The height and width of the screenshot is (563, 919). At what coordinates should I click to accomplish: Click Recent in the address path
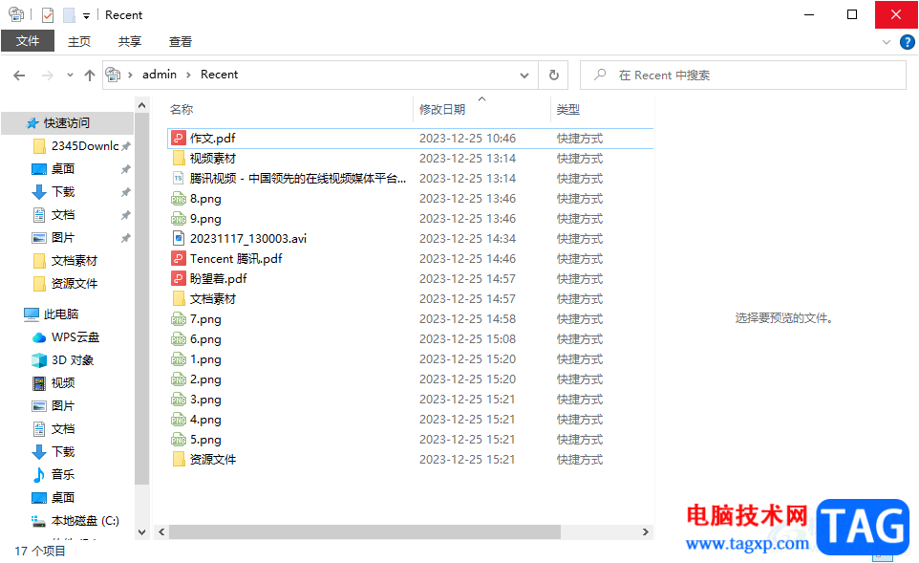pyautogui.click(x=219, y=75)
